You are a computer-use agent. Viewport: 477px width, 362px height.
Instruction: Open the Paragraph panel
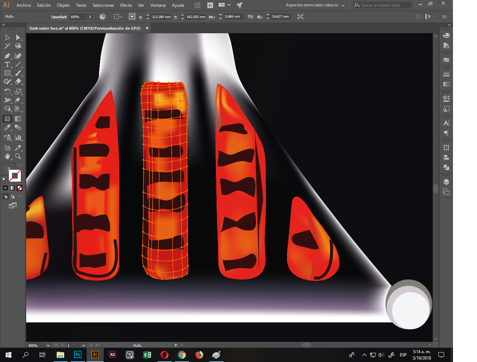(x=446, y=133)
